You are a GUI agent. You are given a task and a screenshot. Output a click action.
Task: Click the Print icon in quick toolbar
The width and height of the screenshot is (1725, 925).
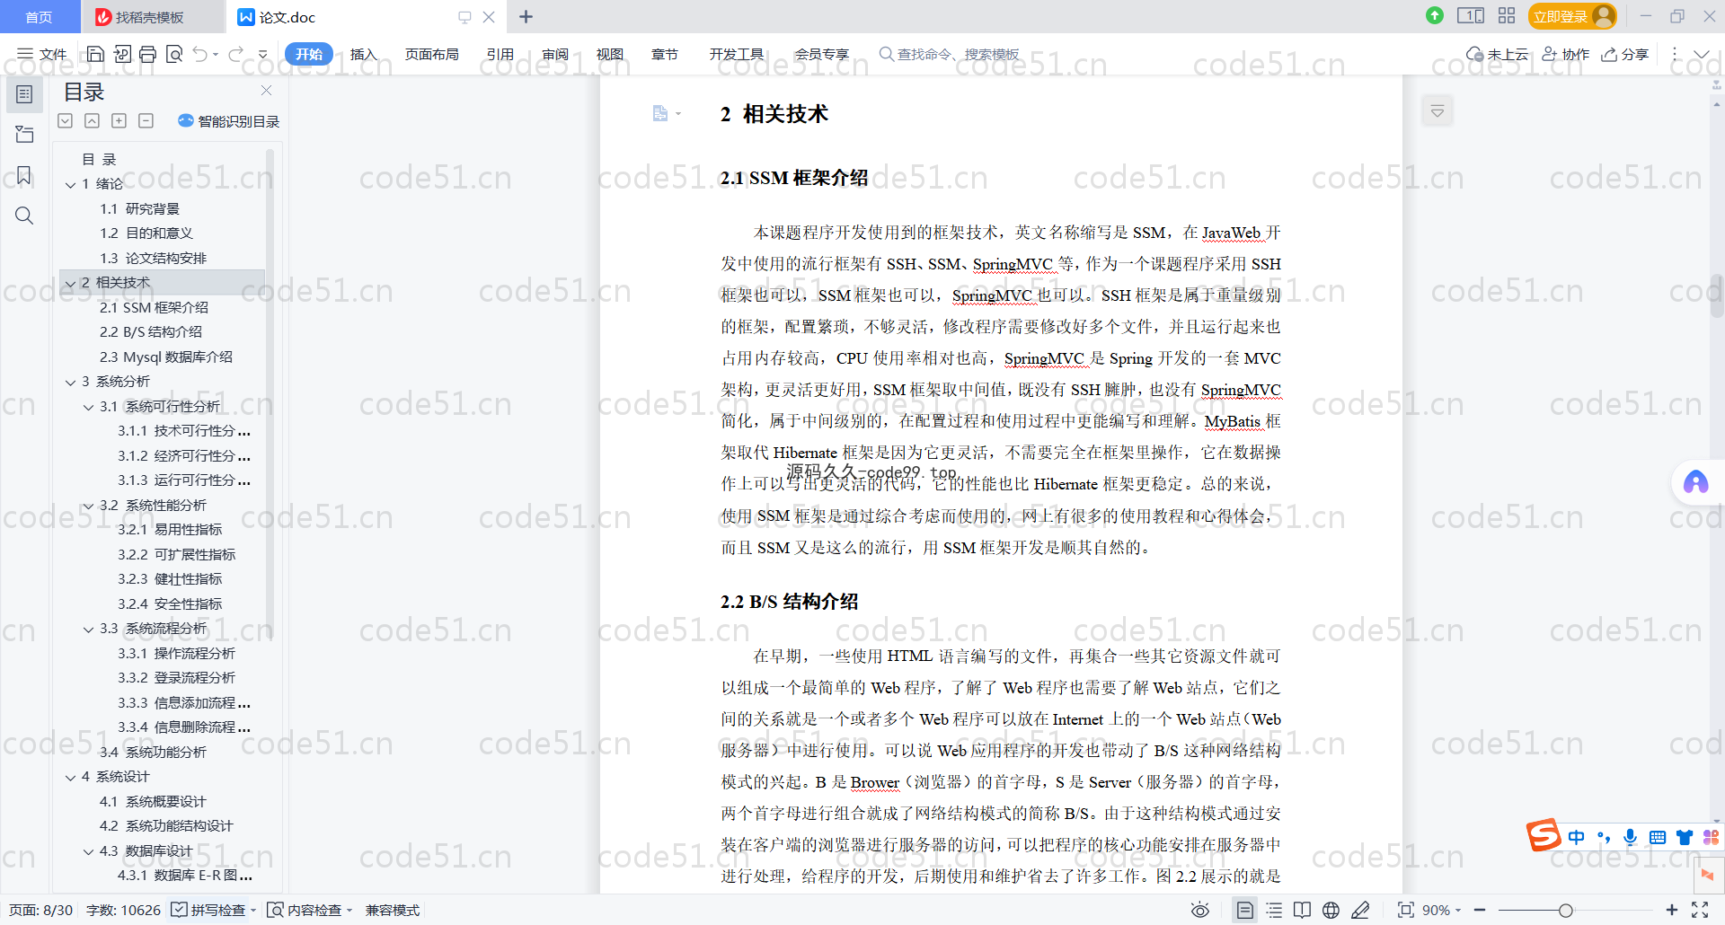(x=148, y=55)
